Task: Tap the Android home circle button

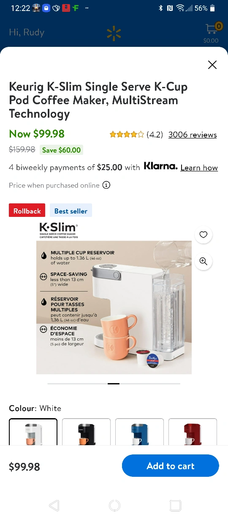Action: pos(114,505)
